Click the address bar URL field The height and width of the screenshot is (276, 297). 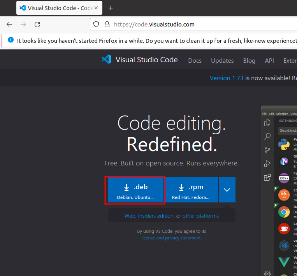click(193, 24)
